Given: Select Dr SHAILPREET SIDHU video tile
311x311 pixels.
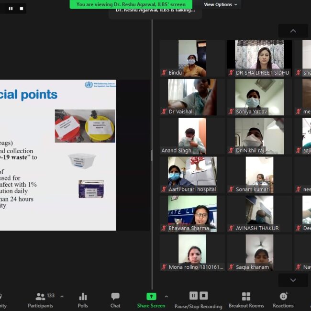Looking at the screenshot, I should 259,58.
